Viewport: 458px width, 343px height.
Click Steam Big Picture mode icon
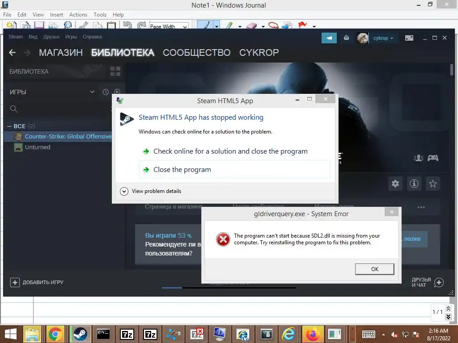pos(409,38)
